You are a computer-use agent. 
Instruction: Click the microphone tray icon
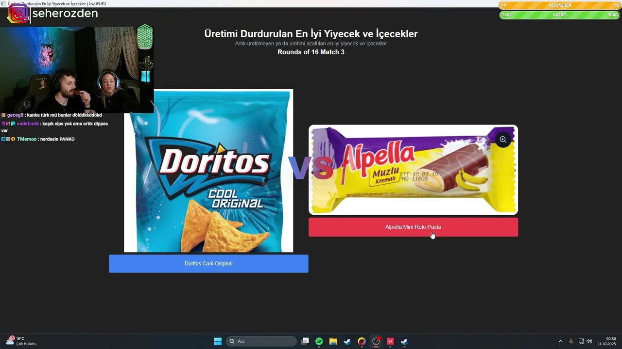pyautogui.click(x=571, y=341)
